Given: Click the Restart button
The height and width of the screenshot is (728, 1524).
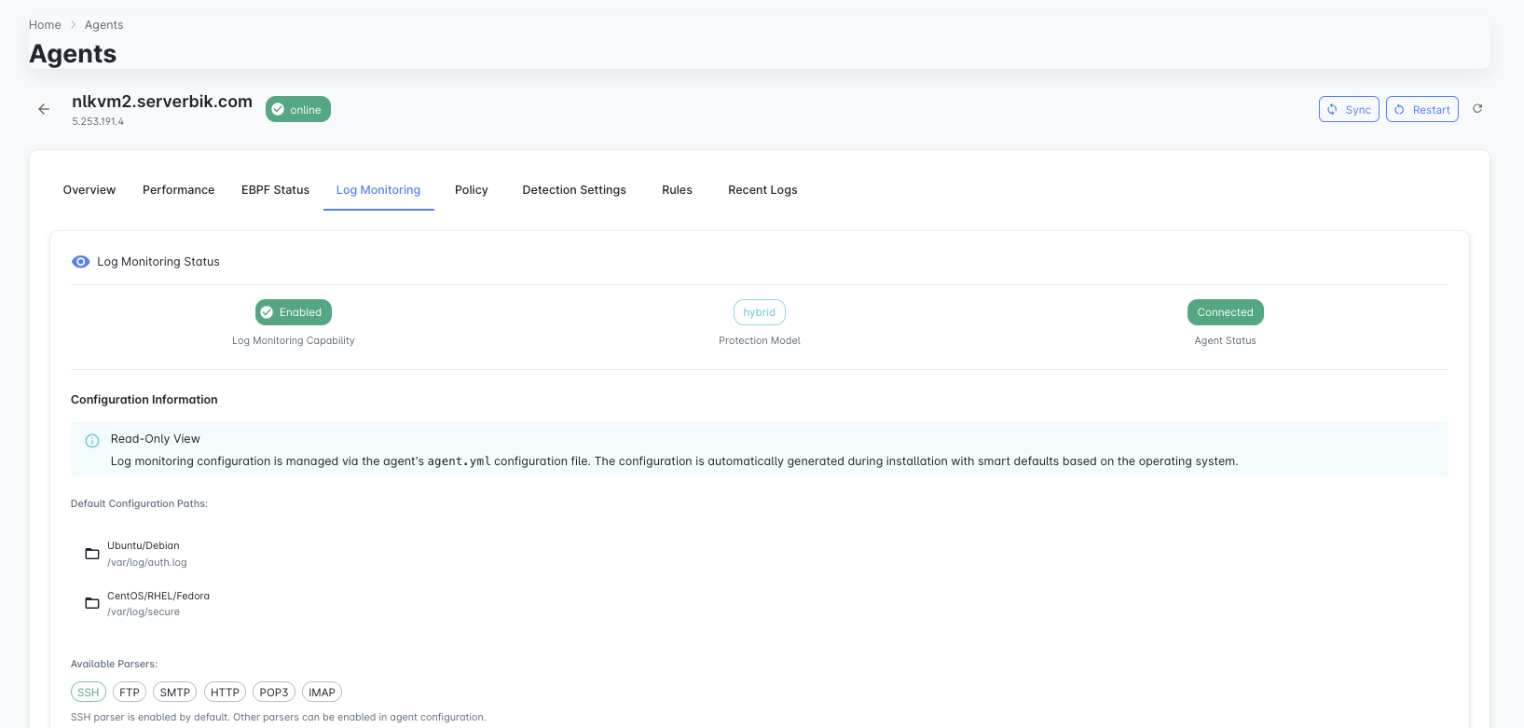Looking at the screenshot, I should click(1422, 109).
